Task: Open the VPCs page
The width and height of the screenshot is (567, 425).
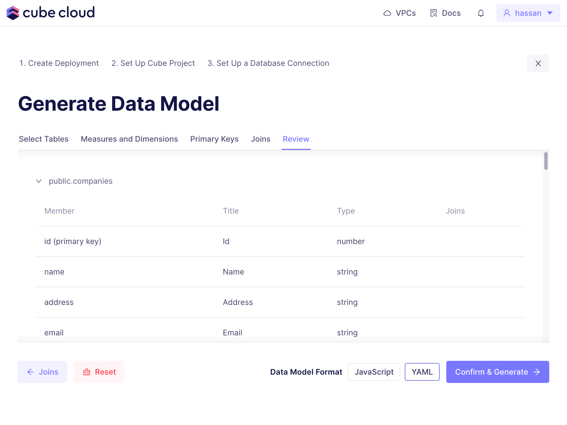Action: 400,13
